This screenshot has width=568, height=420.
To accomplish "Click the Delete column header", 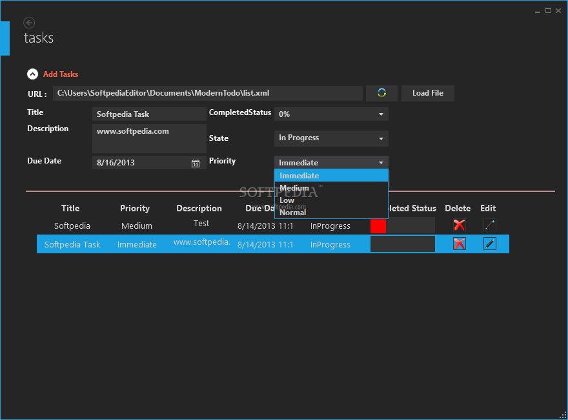I will [x=458, y=208].
